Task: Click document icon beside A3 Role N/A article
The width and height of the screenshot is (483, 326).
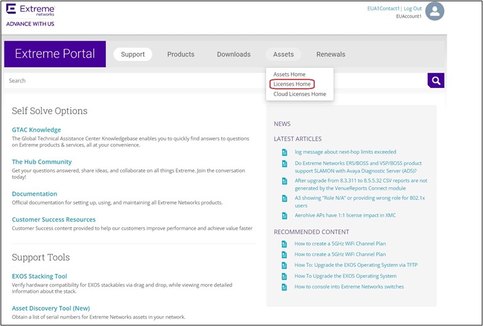Action: click(285, 199)
